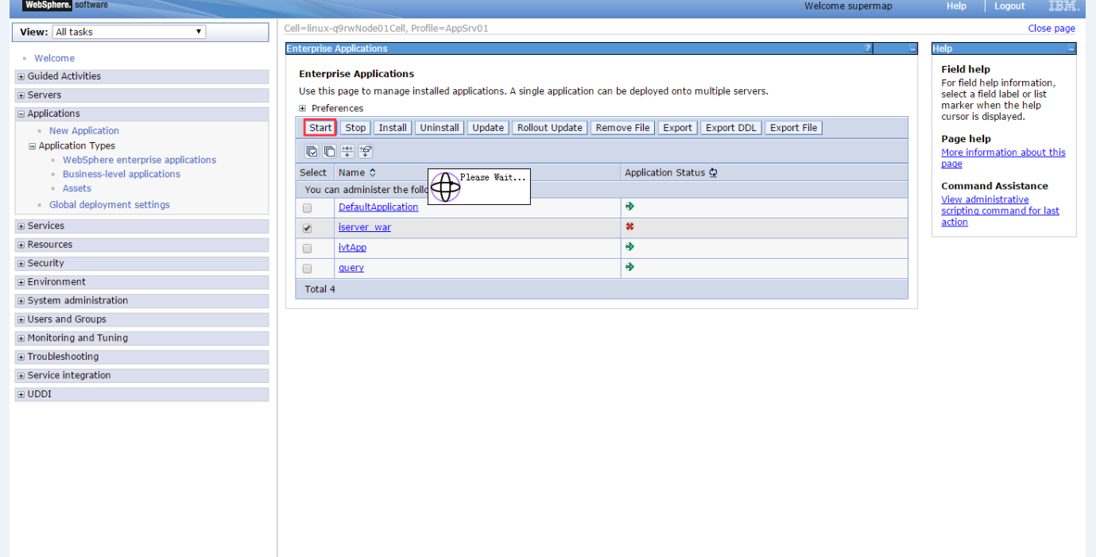Expand System administration group
The image size is (1096, 557).
pyautogui.click(x=21, y=300)
